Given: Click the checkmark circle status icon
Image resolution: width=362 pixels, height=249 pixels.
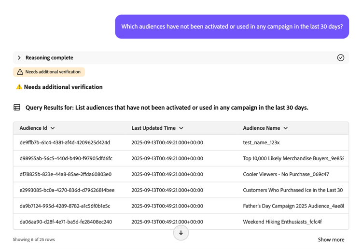Looking at the screenshot, I should (x=340, y=58).
